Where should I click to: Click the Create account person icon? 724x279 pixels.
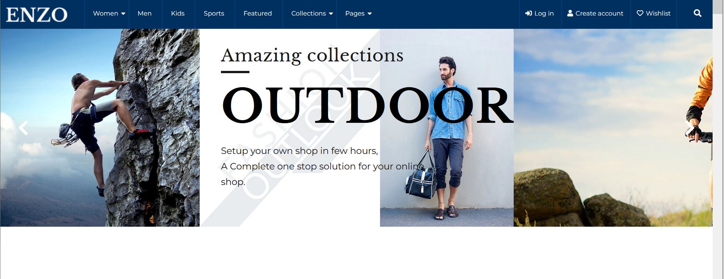[570, 13]
